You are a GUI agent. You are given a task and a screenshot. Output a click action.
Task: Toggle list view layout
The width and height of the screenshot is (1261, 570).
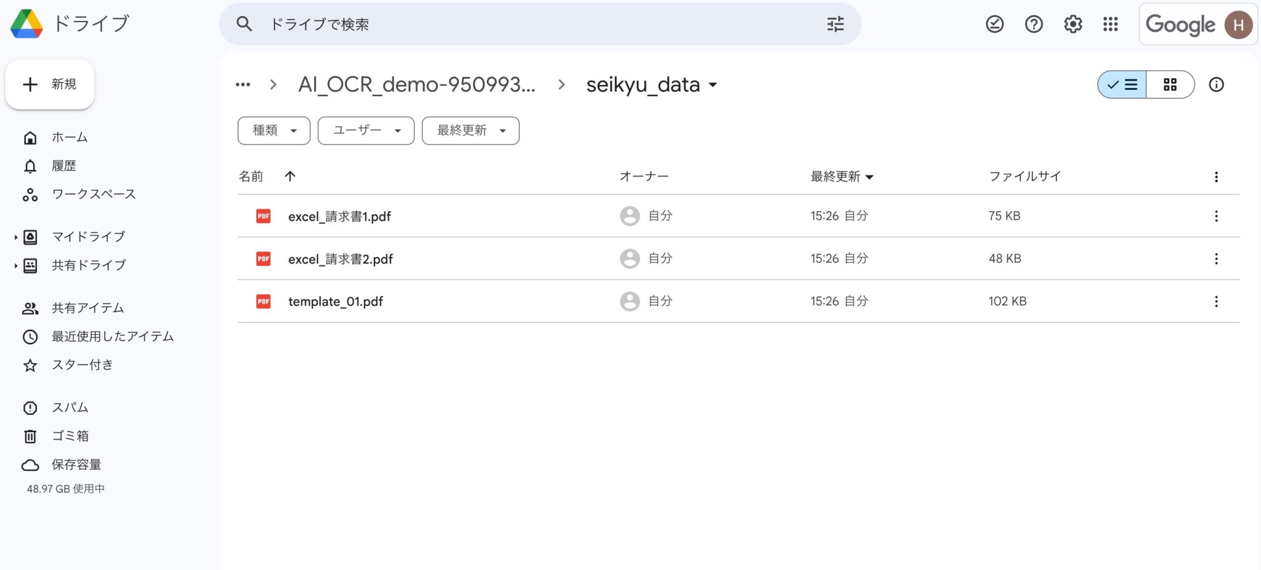pos(1122,84)
